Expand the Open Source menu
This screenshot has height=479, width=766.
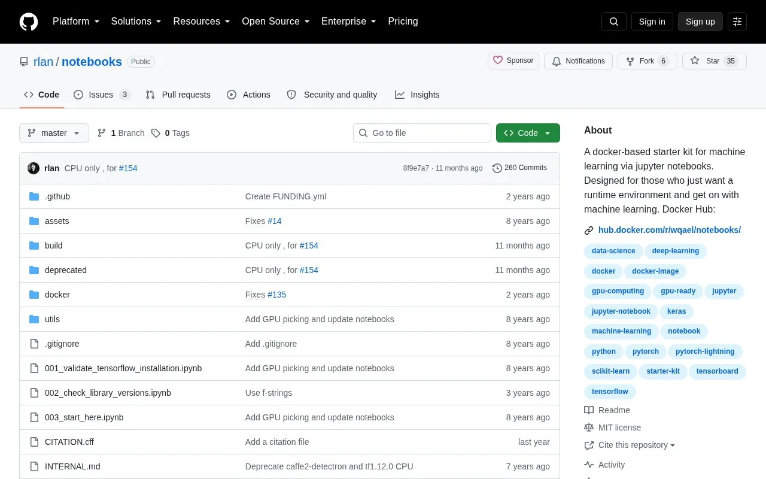[276, 22]
